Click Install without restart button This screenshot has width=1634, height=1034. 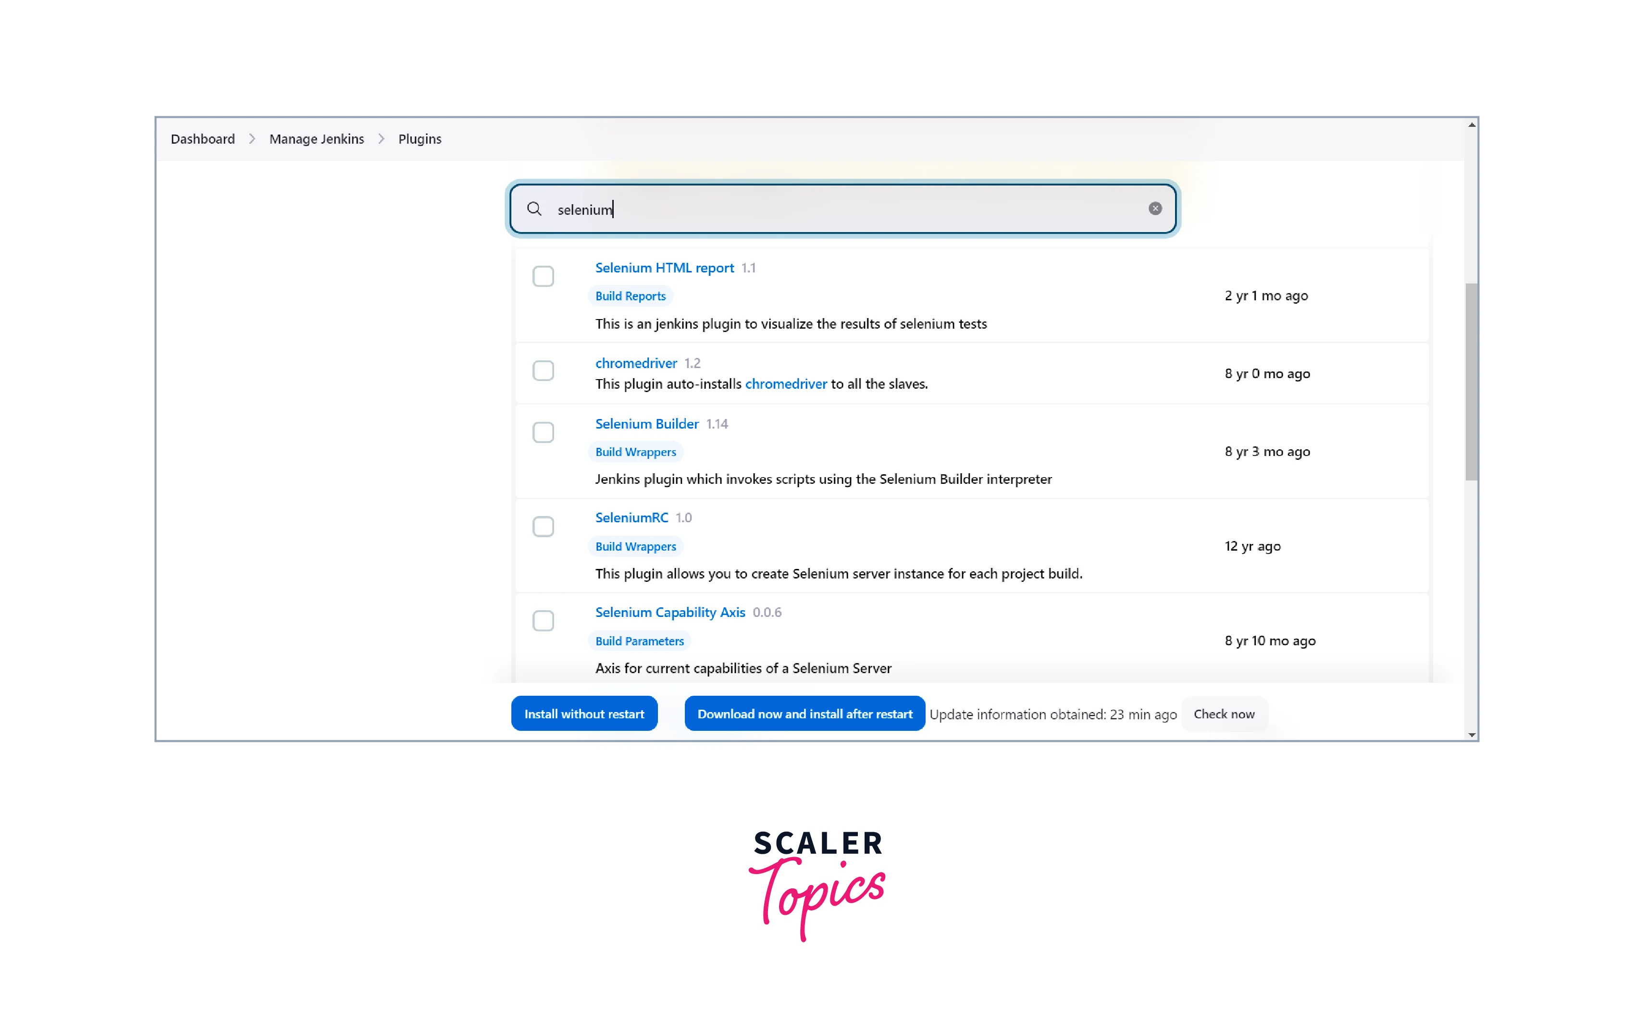point(584,714)
